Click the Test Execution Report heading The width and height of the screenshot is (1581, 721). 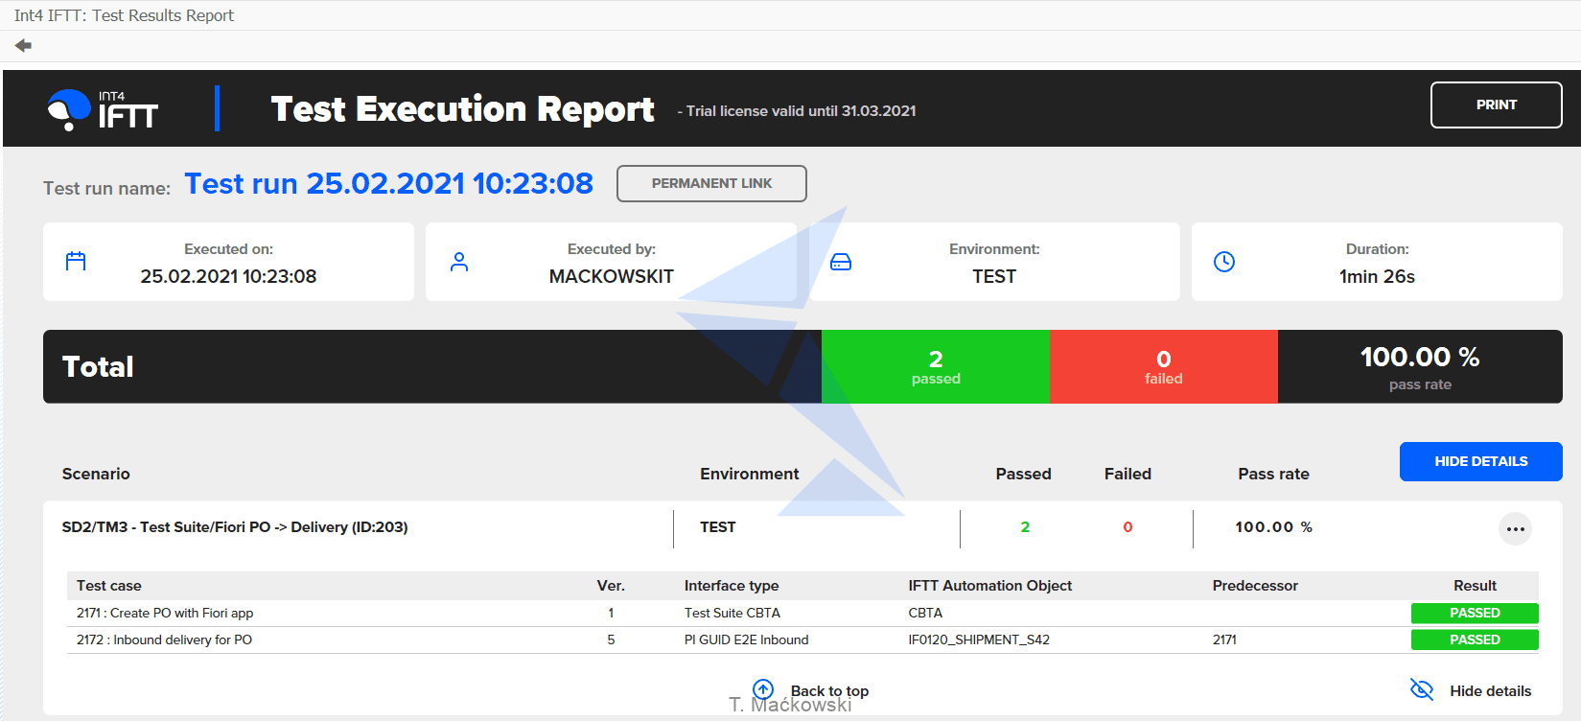click(x=462, y=109)
